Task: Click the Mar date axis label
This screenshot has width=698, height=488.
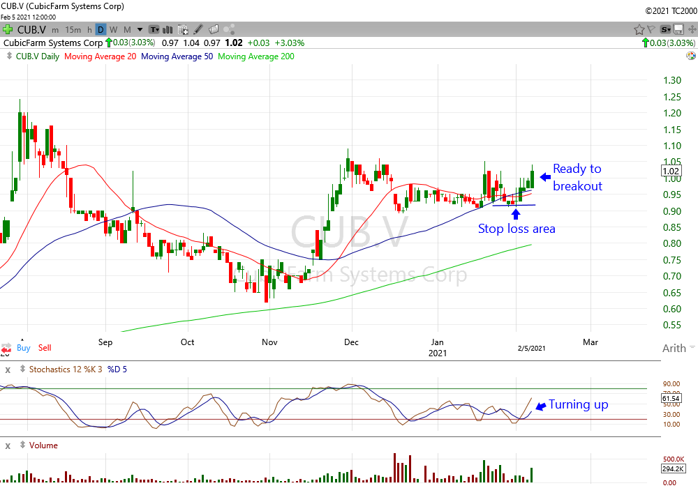Action: point(591,342)
